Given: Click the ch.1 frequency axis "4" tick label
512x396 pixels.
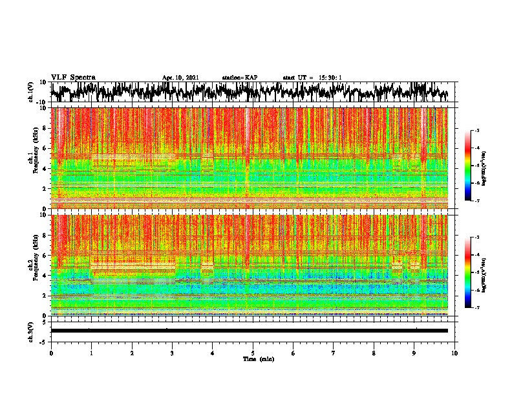Looking at the screenshot, I should coord(45,169).
